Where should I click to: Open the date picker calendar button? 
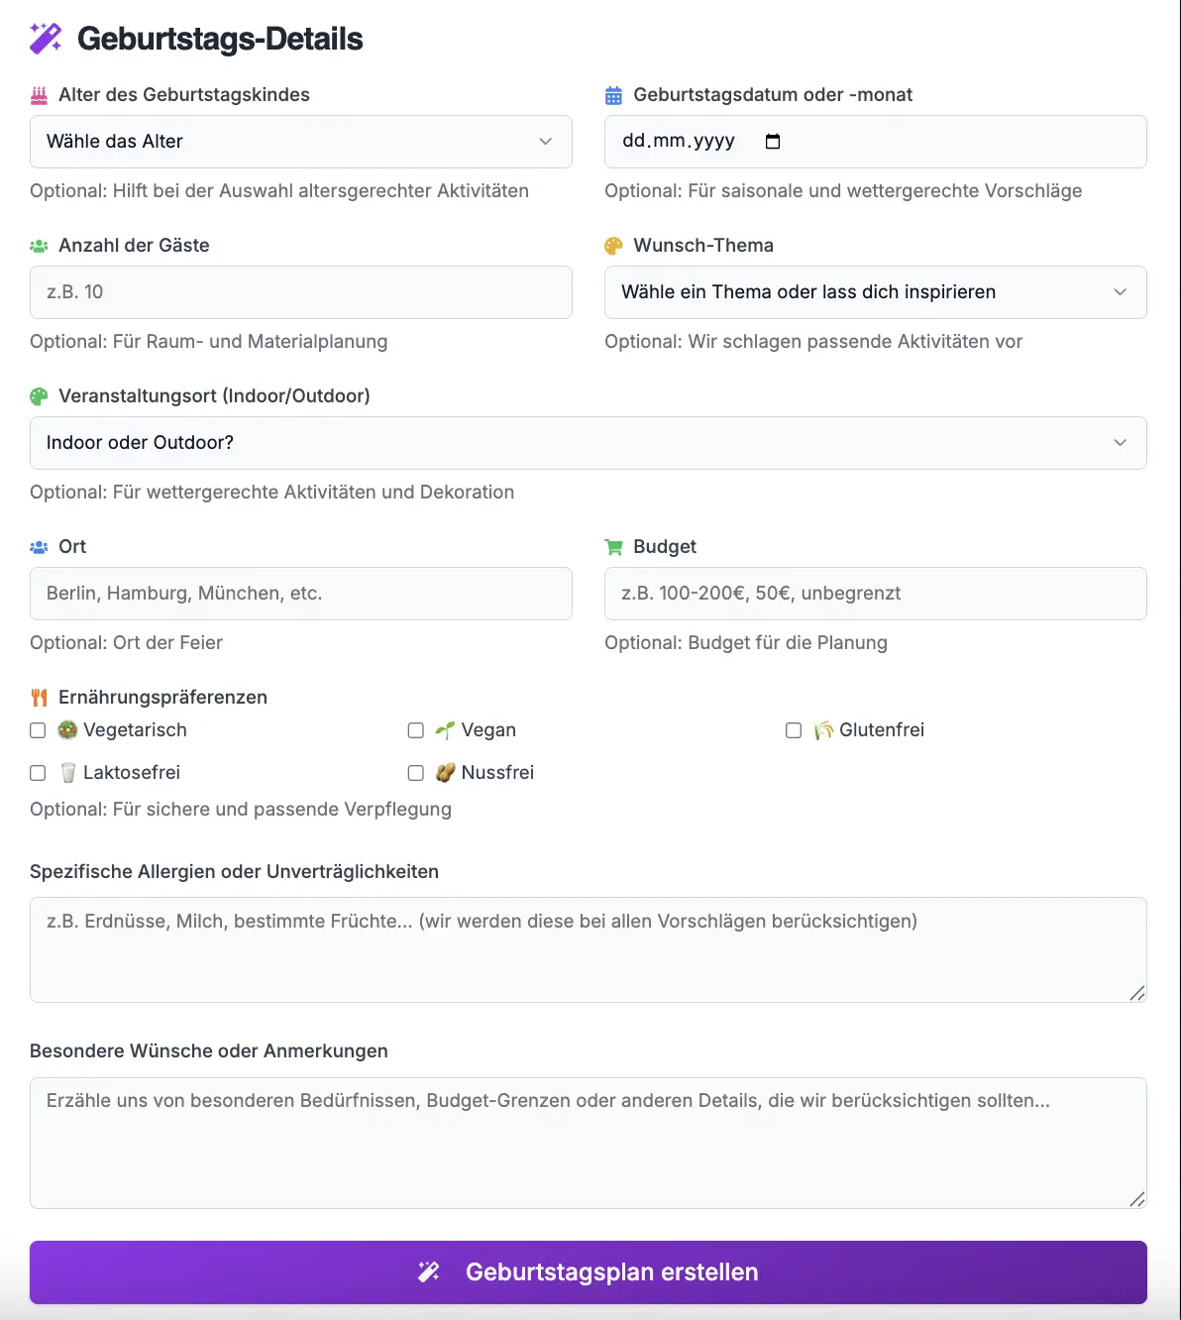(x=773, y=142)
